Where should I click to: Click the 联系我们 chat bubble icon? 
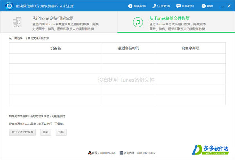178,6
